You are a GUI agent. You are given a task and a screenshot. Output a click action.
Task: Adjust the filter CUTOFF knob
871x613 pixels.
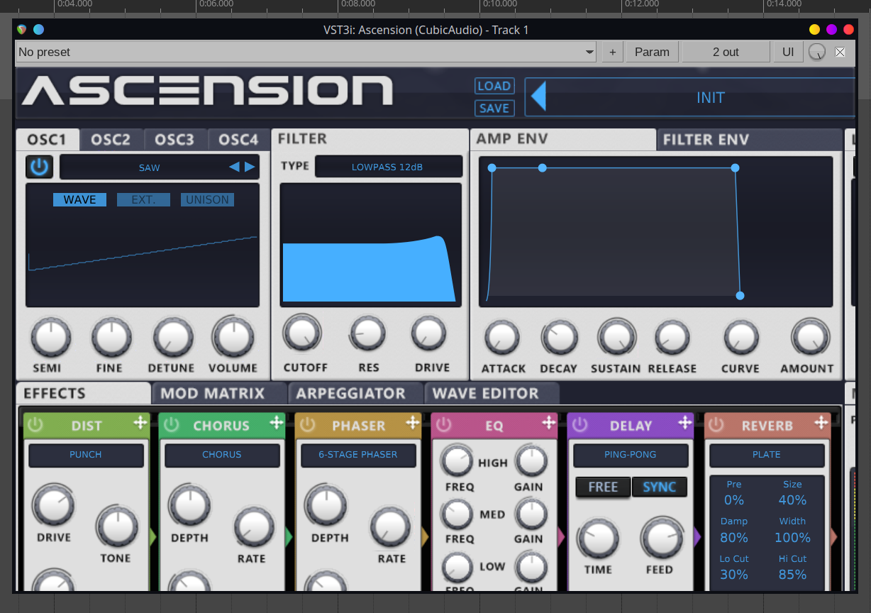click(x=302, y=332)
